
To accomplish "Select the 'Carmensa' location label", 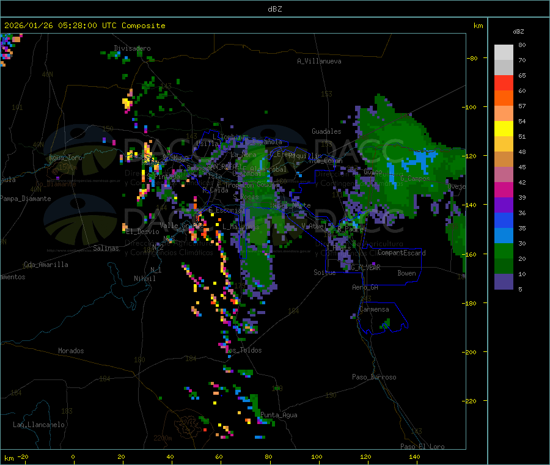I will tap(374, 310).
